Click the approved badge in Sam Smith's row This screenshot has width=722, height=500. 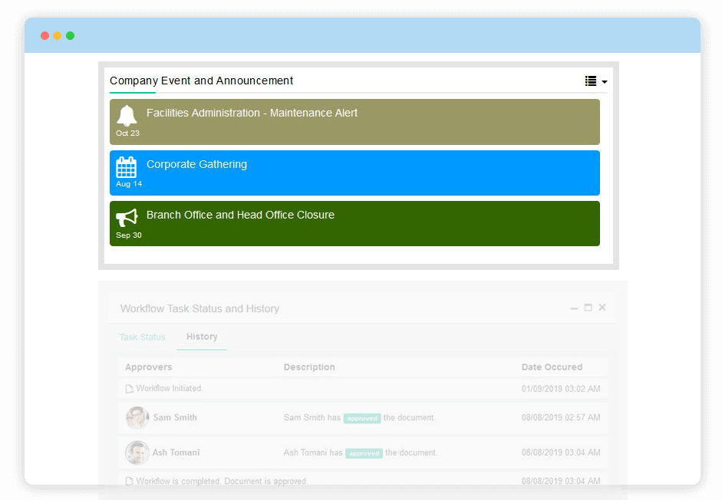click(x=362, y=419)
